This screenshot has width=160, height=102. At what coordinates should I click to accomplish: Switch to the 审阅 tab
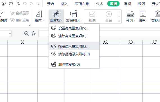click(x=127, y=4)
